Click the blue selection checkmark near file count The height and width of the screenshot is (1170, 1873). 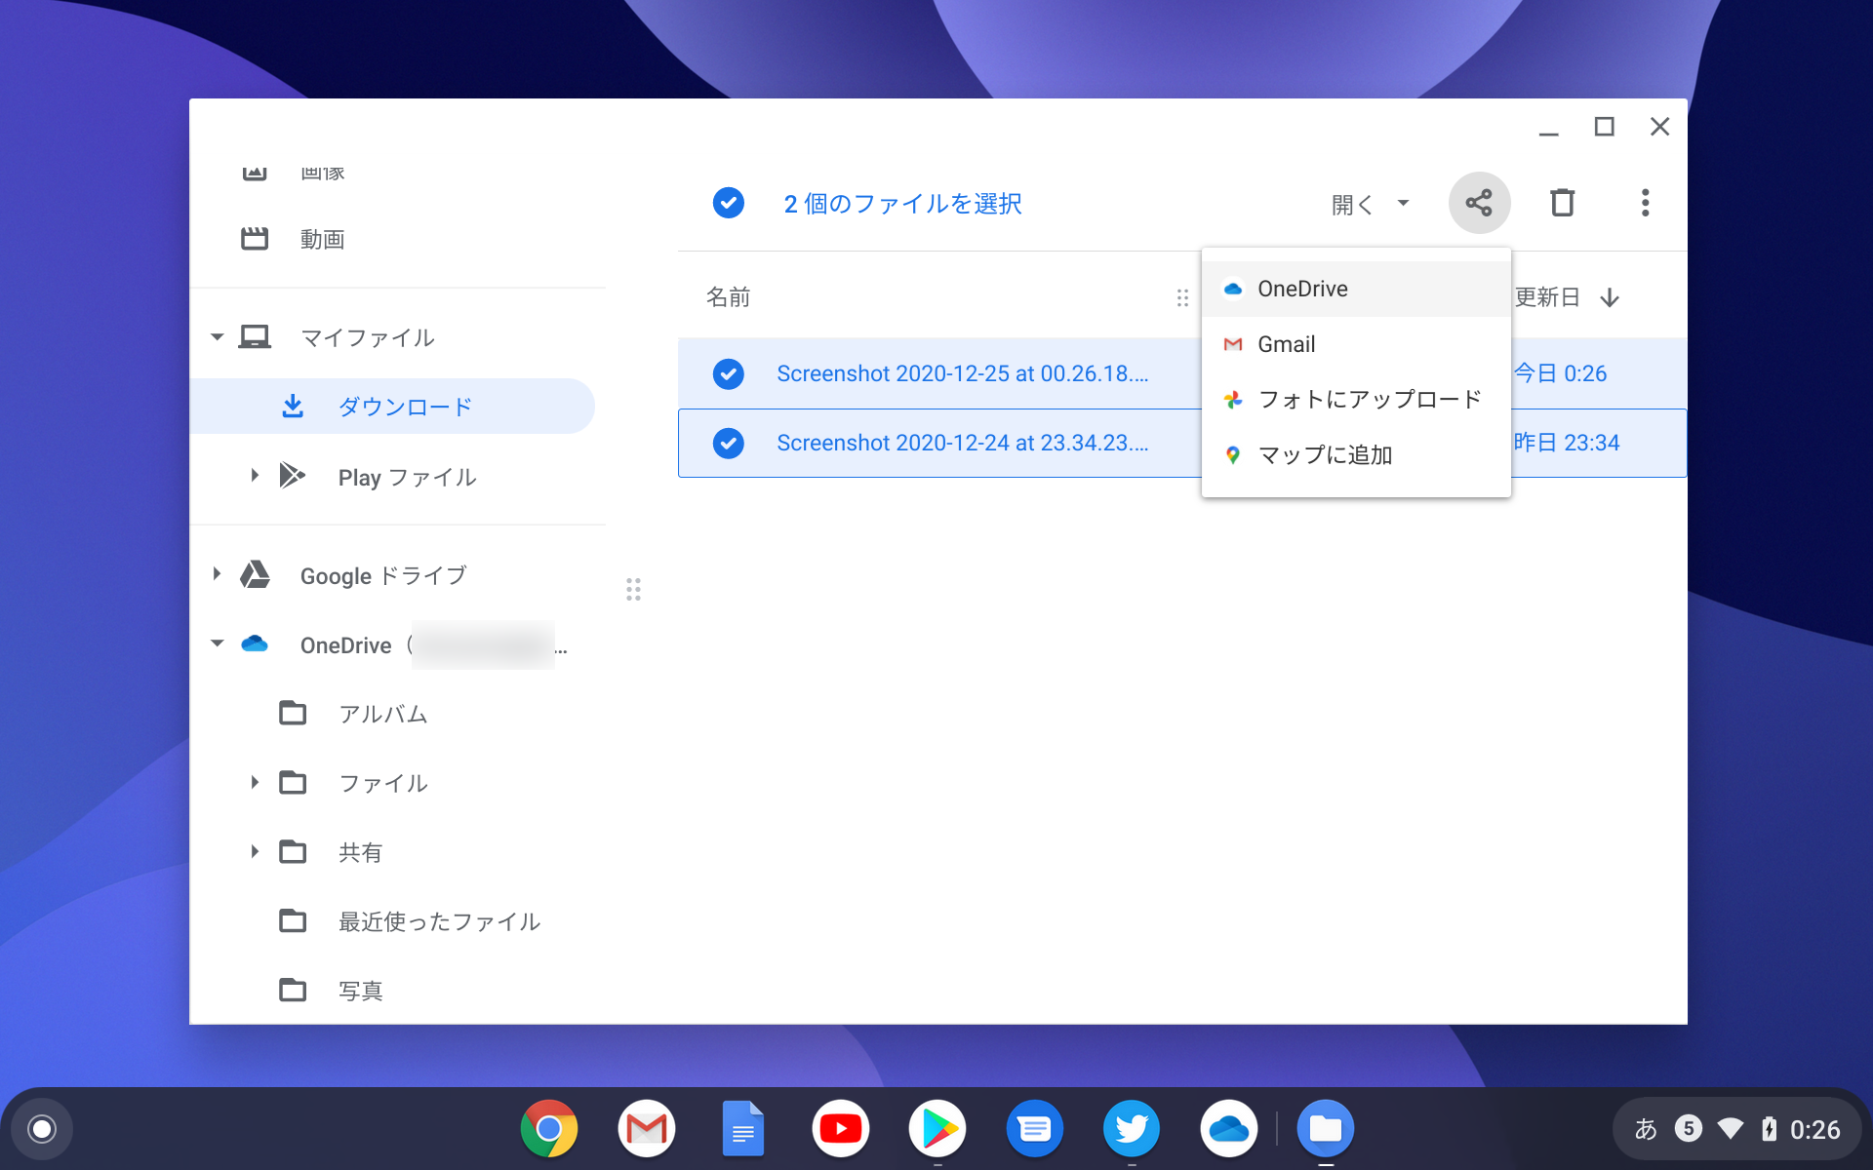728,203
